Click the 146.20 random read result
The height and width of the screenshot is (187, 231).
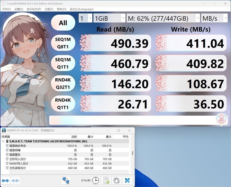tap(116, 83)
